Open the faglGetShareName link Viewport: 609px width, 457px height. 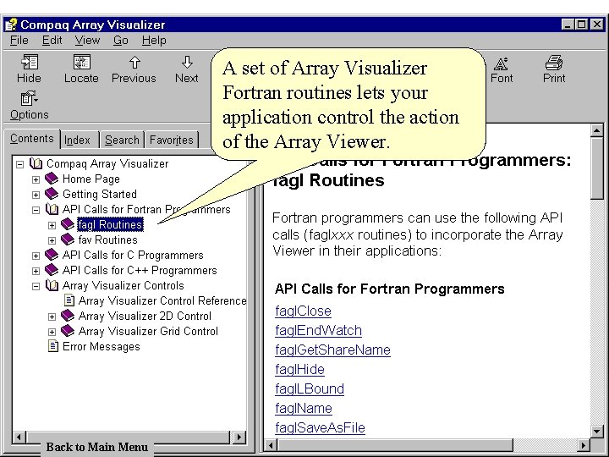[x=332, y=350]
